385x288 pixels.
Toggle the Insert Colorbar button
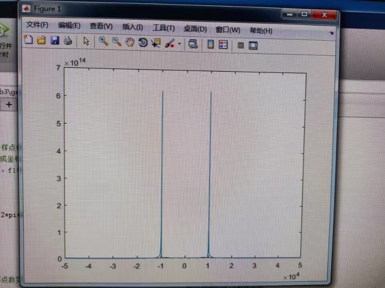(x=211, y=45)
